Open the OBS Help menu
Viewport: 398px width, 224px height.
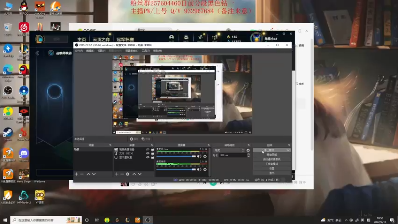tap(157, 51)
